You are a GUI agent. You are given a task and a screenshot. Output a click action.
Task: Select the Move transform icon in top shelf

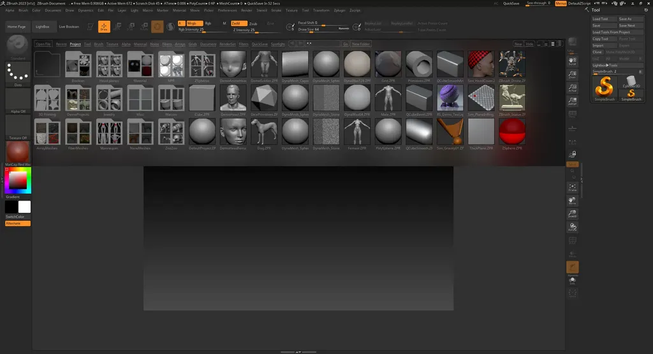(x=117, y=27)
